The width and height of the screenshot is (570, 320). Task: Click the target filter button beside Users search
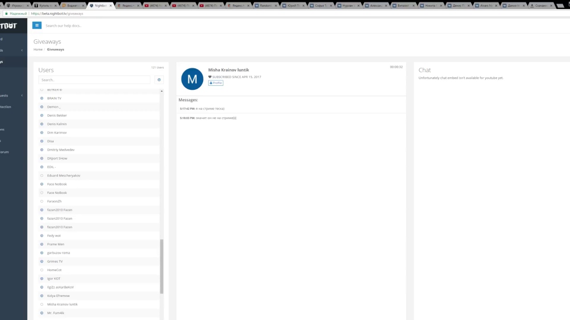(159, 80)
